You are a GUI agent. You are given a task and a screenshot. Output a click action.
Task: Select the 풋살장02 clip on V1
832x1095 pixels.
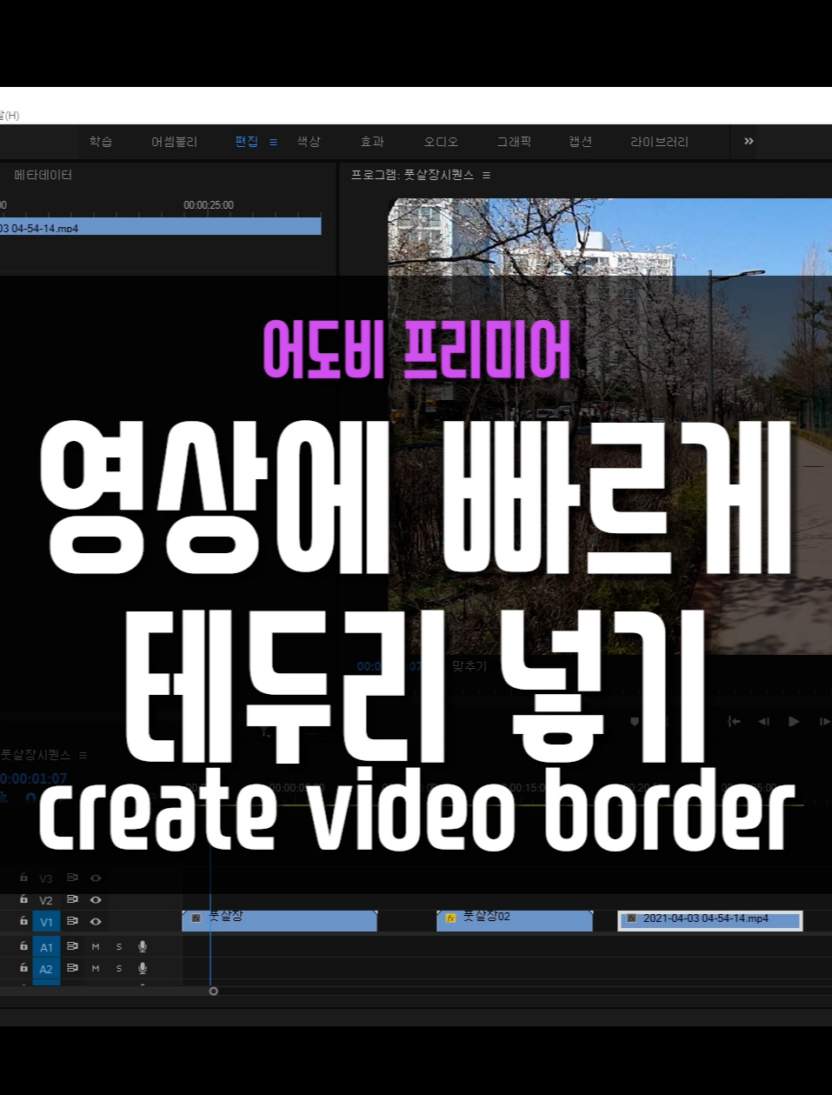tap(515, 920)
